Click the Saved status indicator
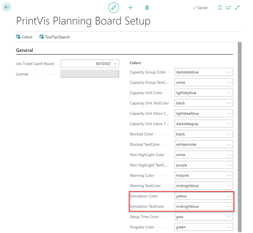253x233 pixels. point(200,8)
